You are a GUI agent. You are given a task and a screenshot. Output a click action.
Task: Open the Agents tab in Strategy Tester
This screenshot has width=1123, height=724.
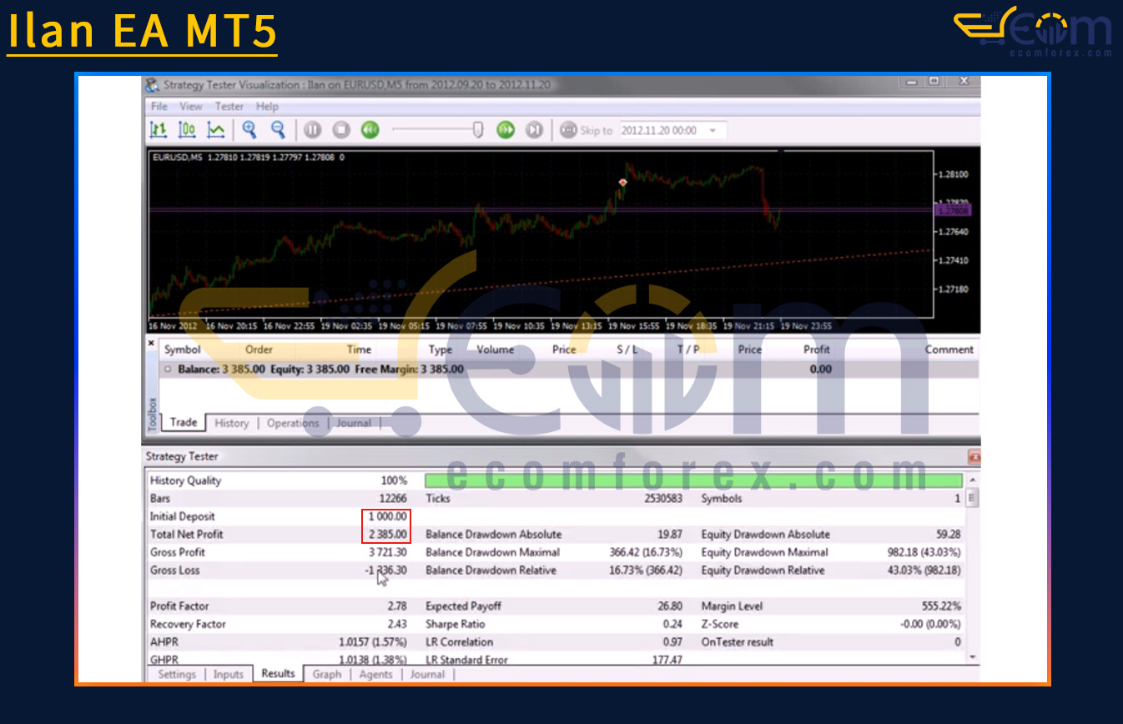click(x=375, y=674)
